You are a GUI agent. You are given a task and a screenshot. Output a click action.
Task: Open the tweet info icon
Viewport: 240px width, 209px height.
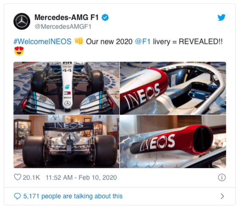coord(222,177)
